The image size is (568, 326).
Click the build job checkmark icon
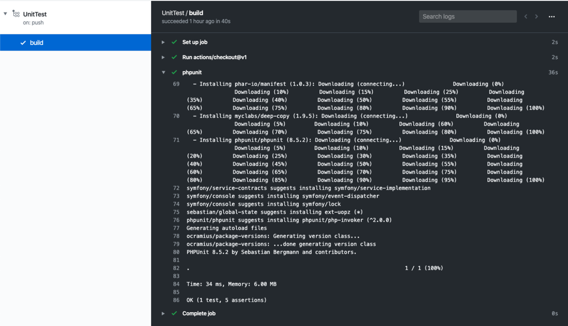pyautogui.click(x=23, y=43)
